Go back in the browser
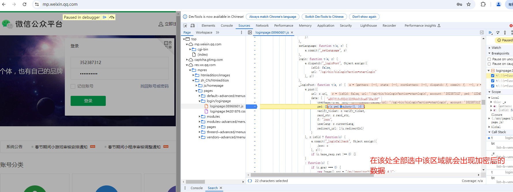Screen dimensions: 513x192 [x=4, y=4]
